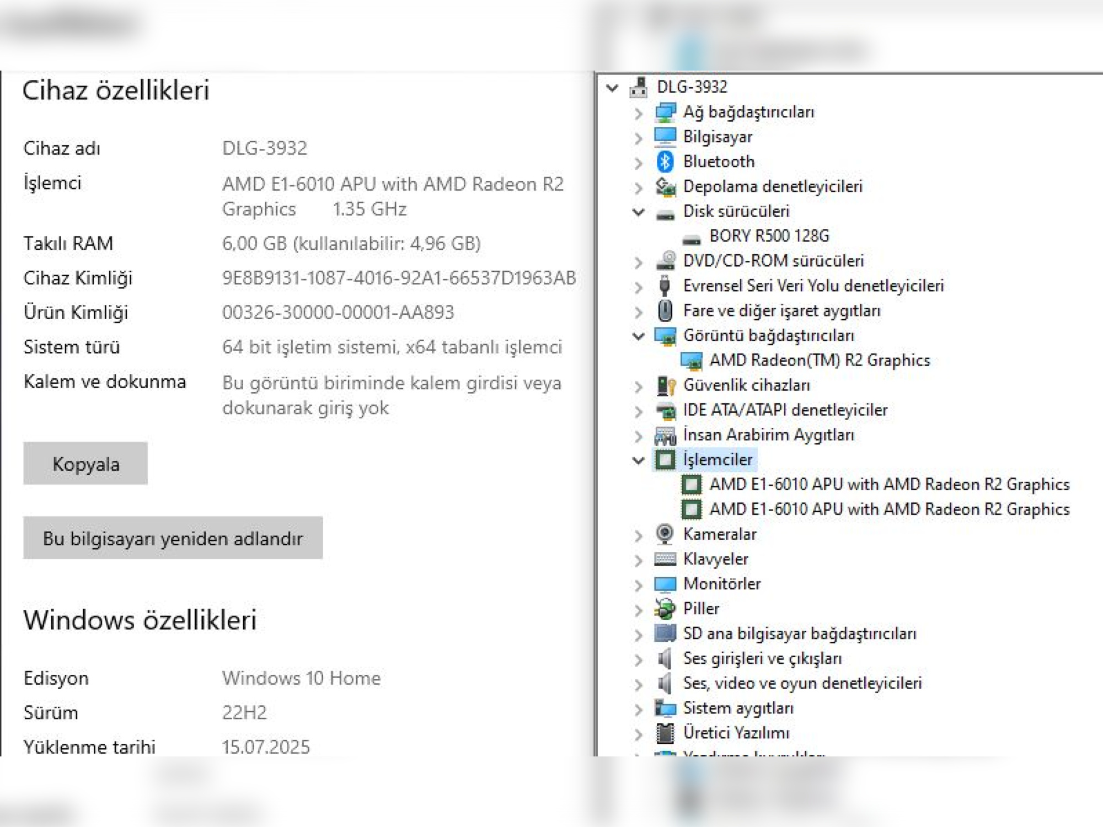Click the Klavyeler keyboard icon
The height and width of the screenshot is (827, 1103).
click(665, 559)
